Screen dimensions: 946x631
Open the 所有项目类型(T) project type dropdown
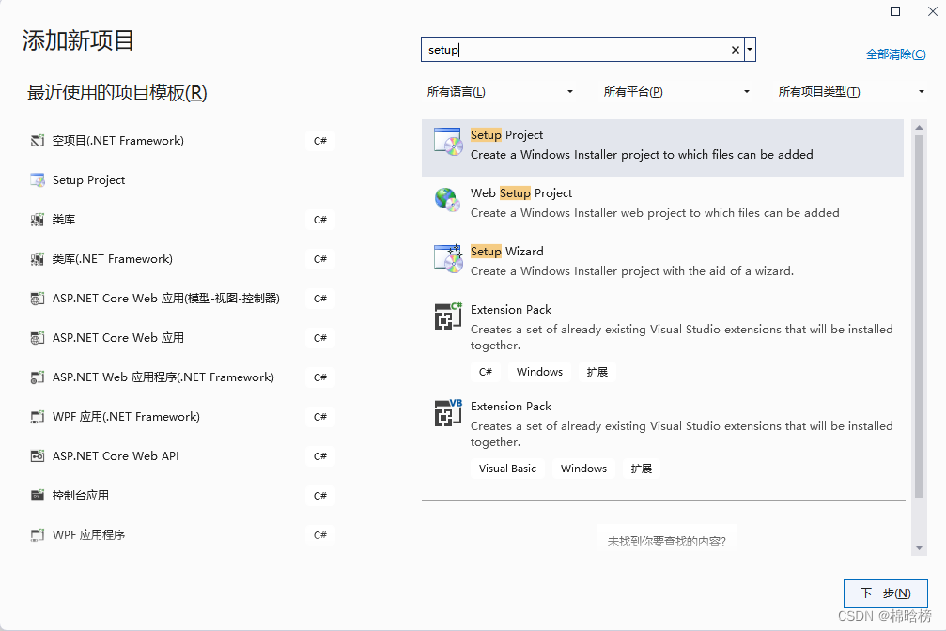[x=851, y=92]
